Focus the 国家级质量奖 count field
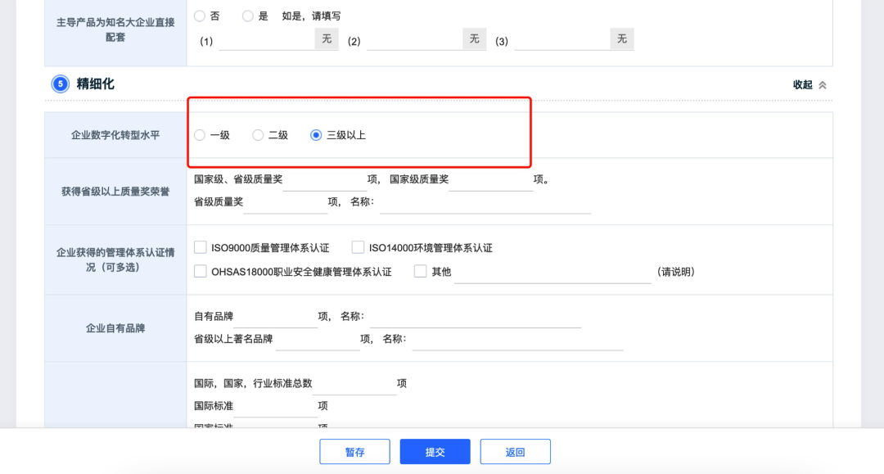This screenshot has height=474, width=884. coord(491,180)
